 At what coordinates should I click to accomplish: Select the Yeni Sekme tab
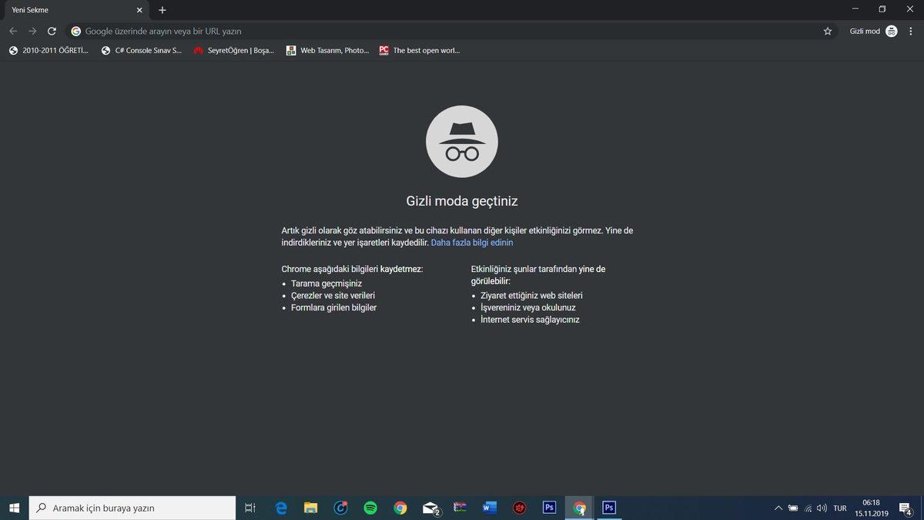[62, 10]
